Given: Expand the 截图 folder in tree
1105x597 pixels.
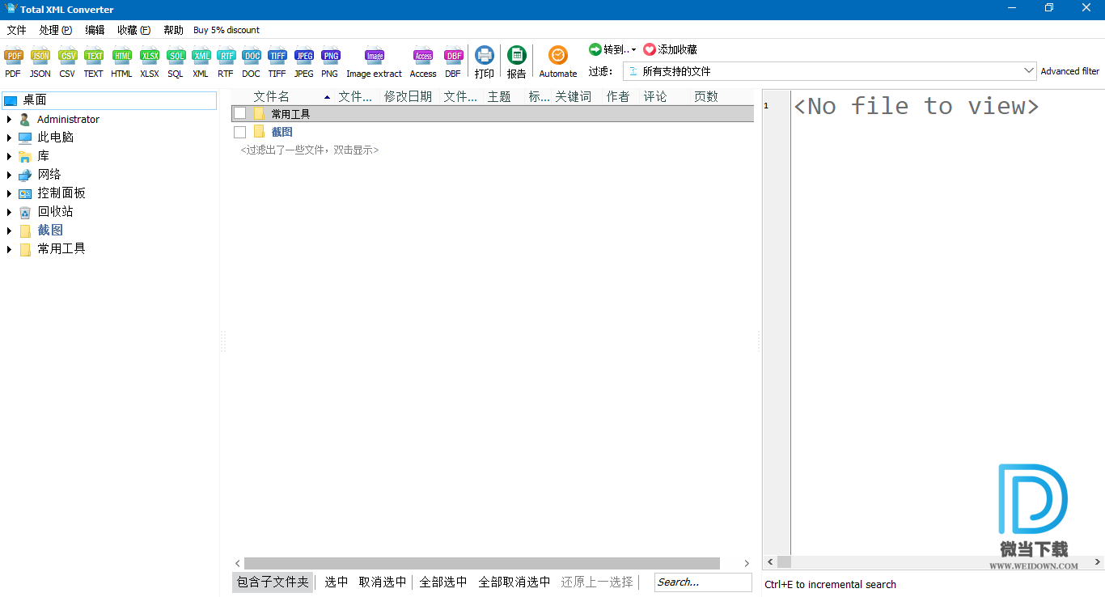Looking at the screenshot, I should (x=10, y=231).
